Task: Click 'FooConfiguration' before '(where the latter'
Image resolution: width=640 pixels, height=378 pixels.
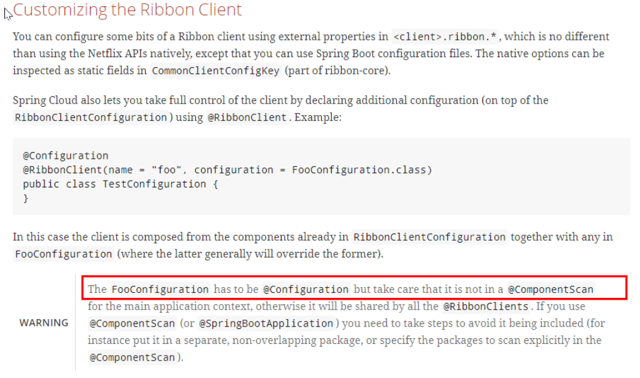Action: pyautogui.click(x=63, y=254)
